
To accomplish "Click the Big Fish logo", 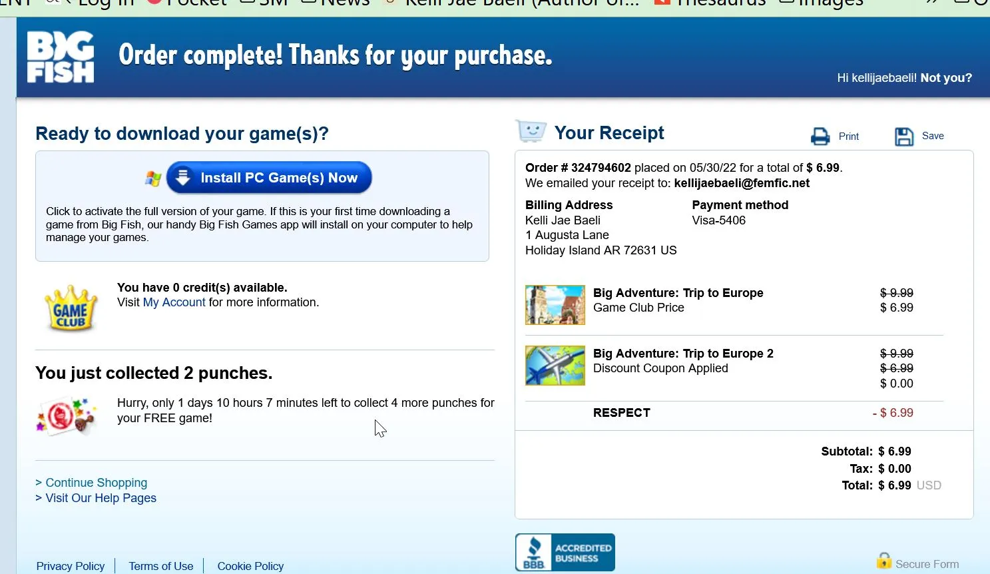I will tap(61, 57).
